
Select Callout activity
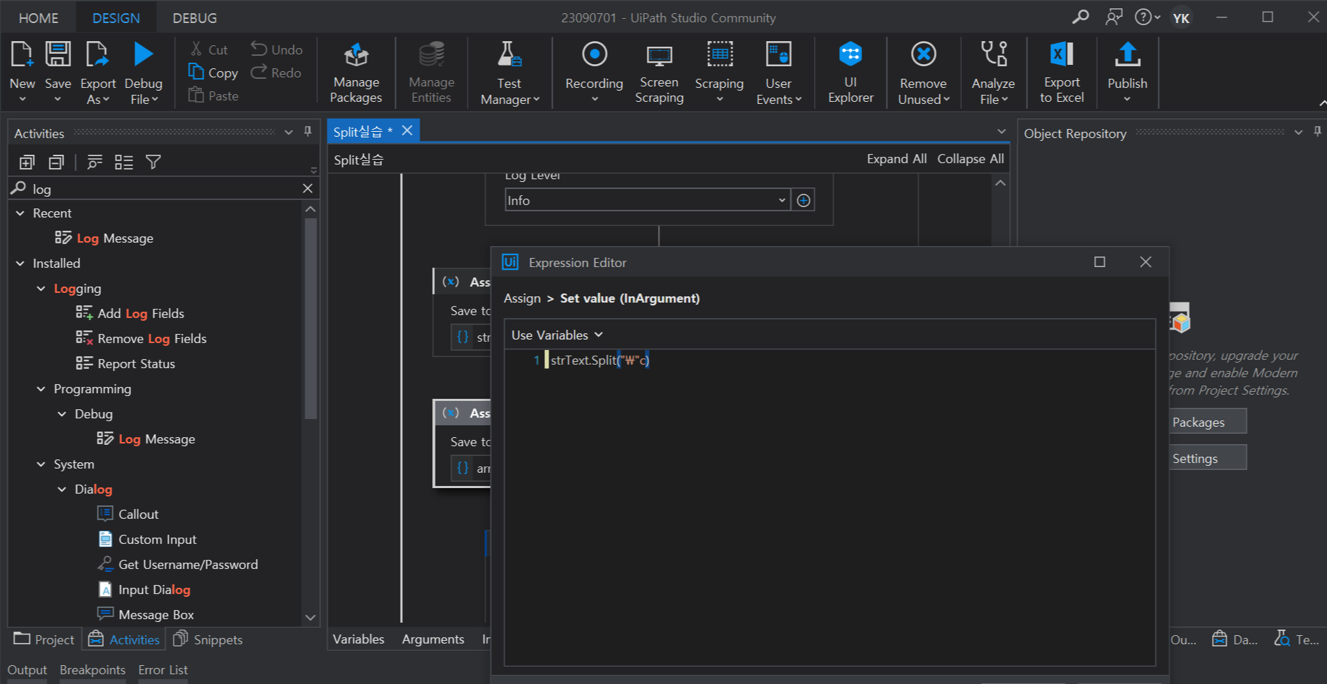[x=128, y=515]
